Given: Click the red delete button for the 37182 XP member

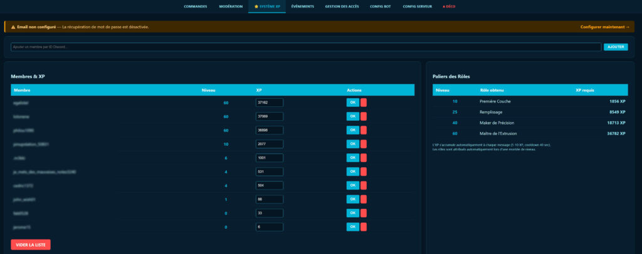Looking at the screenshot, I should click(x=364, y=103).
